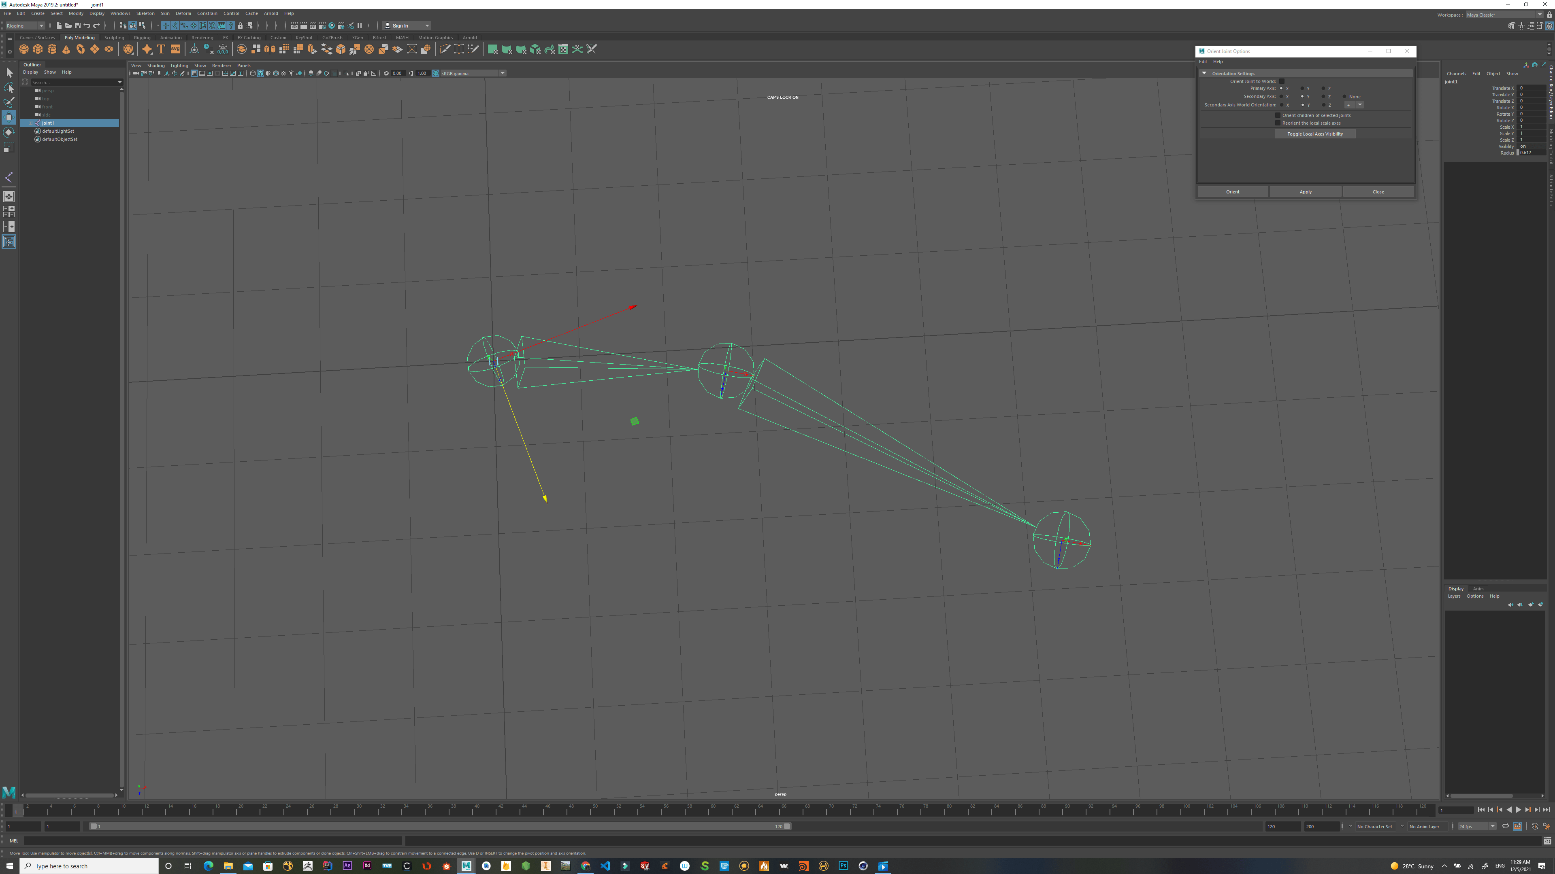The height and width of the screenshot is (874, 1555).
Task: Enable snap to grids on the status line
Action: pos(166,25)
